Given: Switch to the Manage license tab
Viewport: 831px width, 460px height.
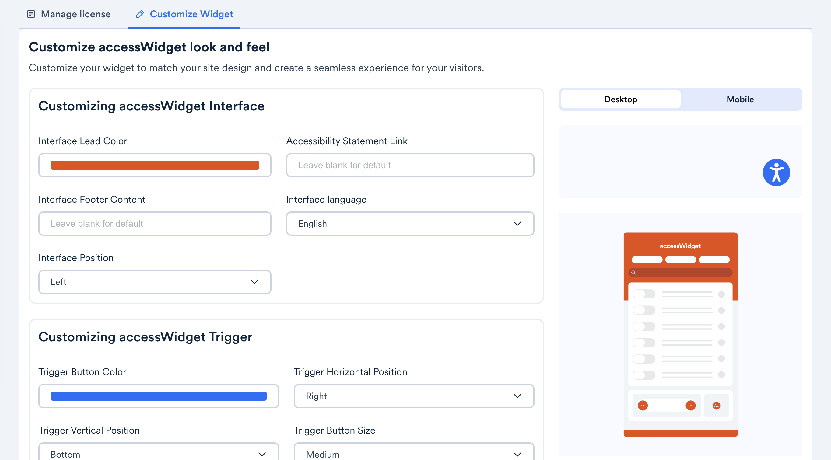Looking at the screenshot, I should [75, 14].
